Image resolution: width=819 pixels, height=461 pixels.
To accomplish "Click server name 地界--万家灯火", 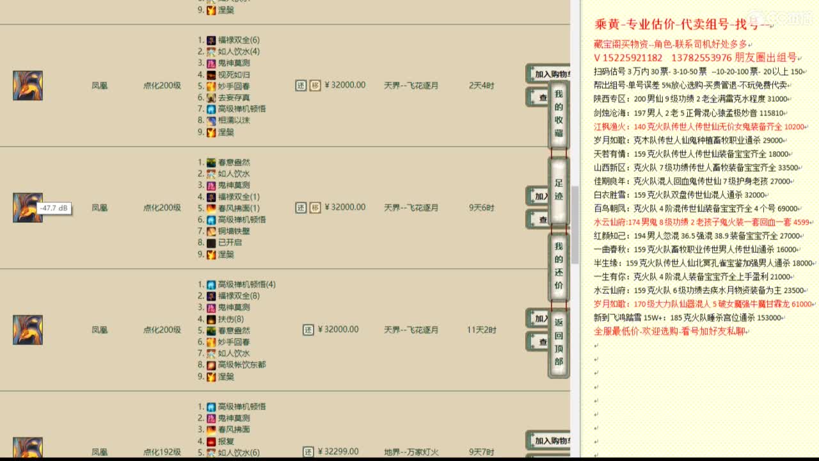I will click(411, 451).
